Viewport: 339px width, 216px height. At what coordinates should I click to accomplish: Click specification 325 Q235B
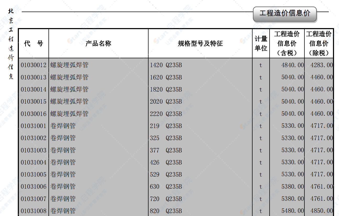tap(166, 138)
